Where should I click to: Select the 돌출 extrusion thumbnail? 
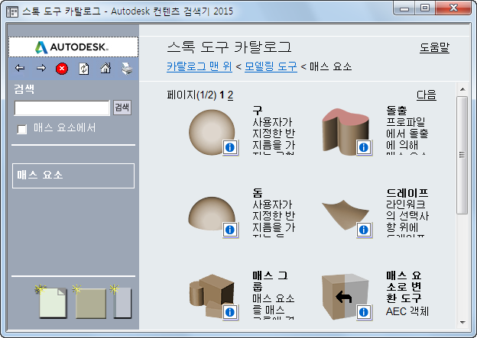pos(346,132)
